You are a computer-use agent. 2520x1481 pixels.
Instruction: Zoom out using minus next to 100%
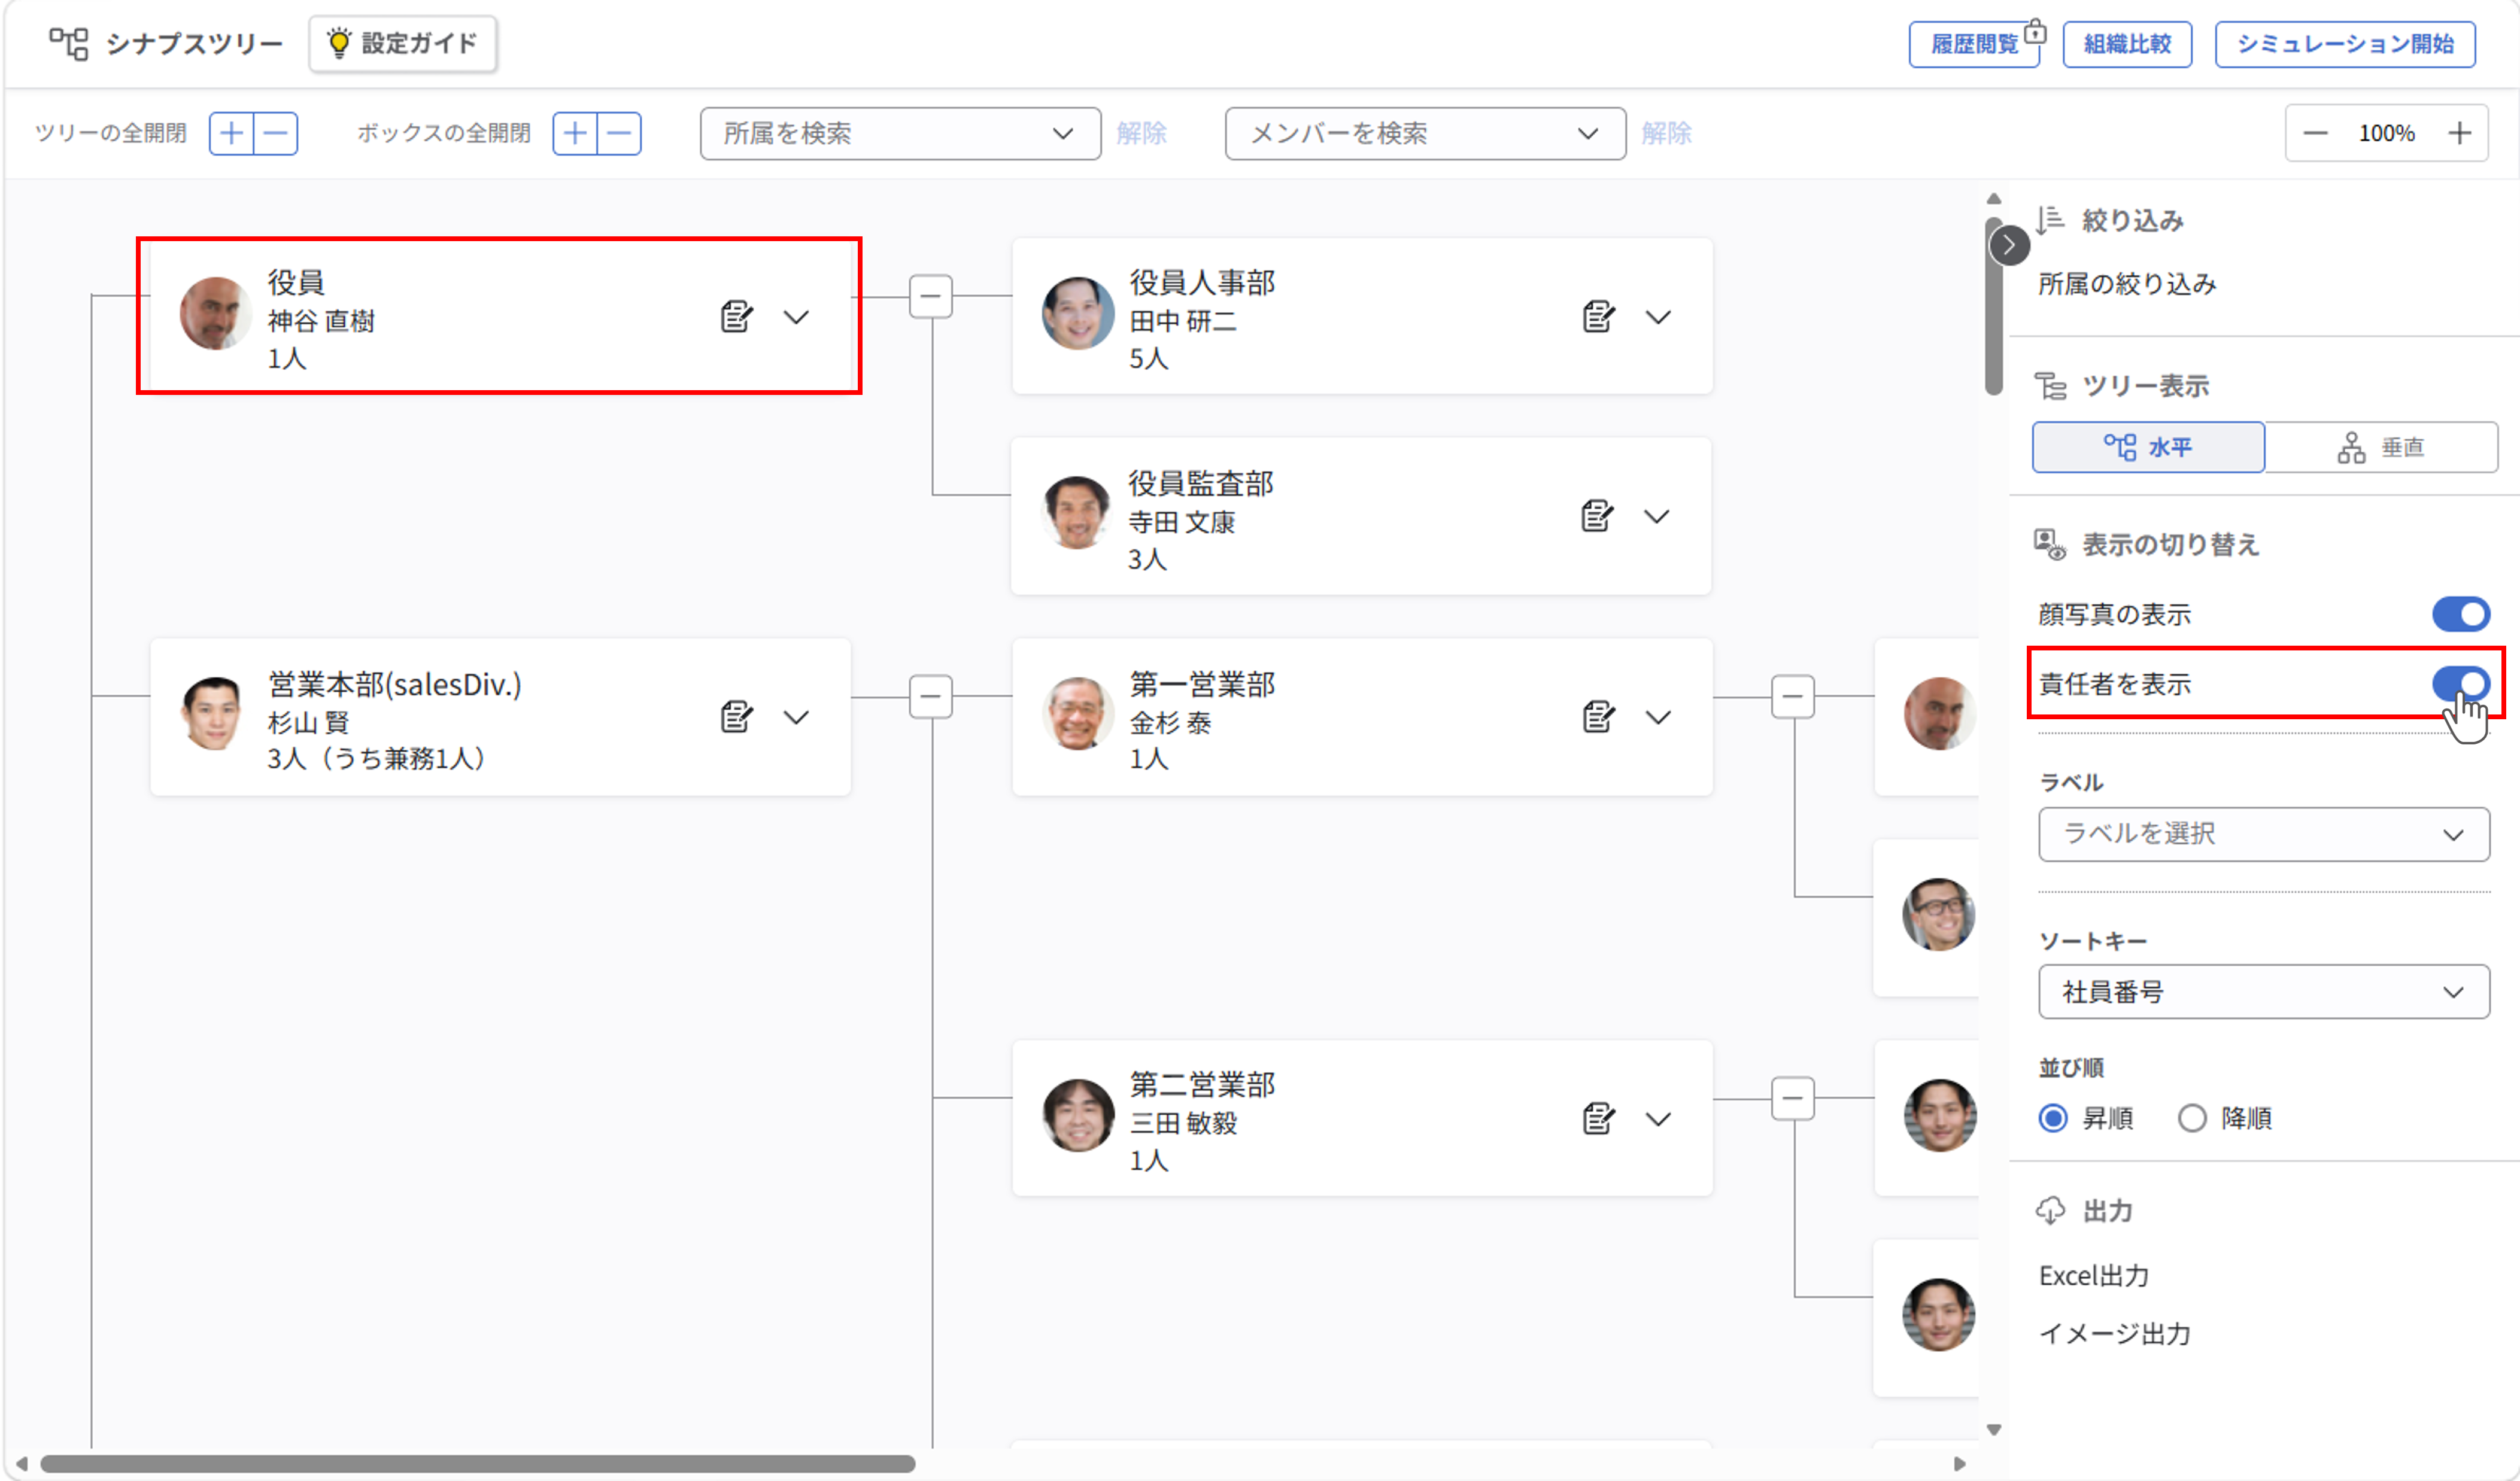(x=2315, y=133)
